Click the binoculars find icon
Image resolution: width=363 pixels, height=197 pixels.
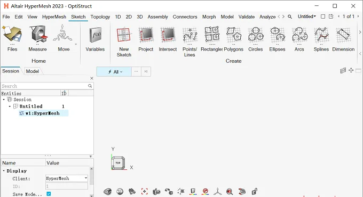tap(132, 192)
